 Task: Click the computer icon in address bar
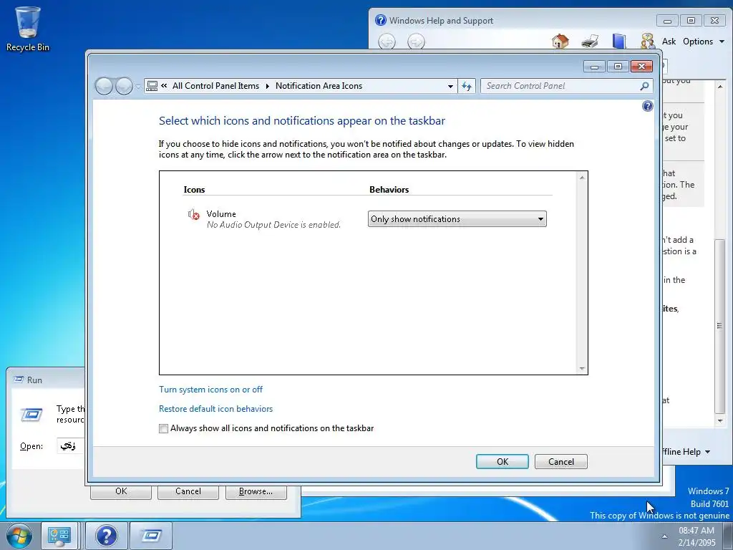[152, 86]
